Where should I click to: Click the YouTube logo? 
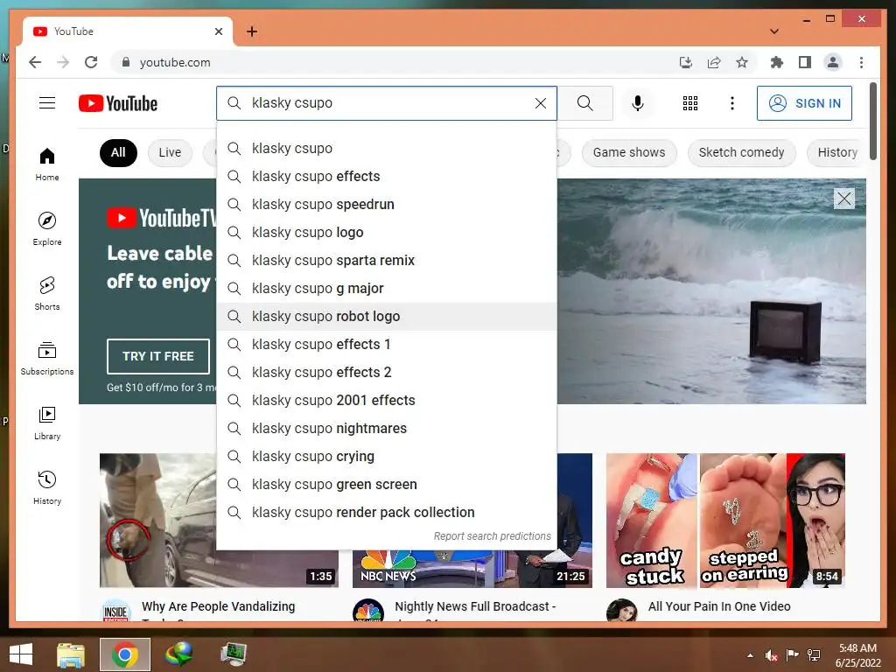[118, 103]
